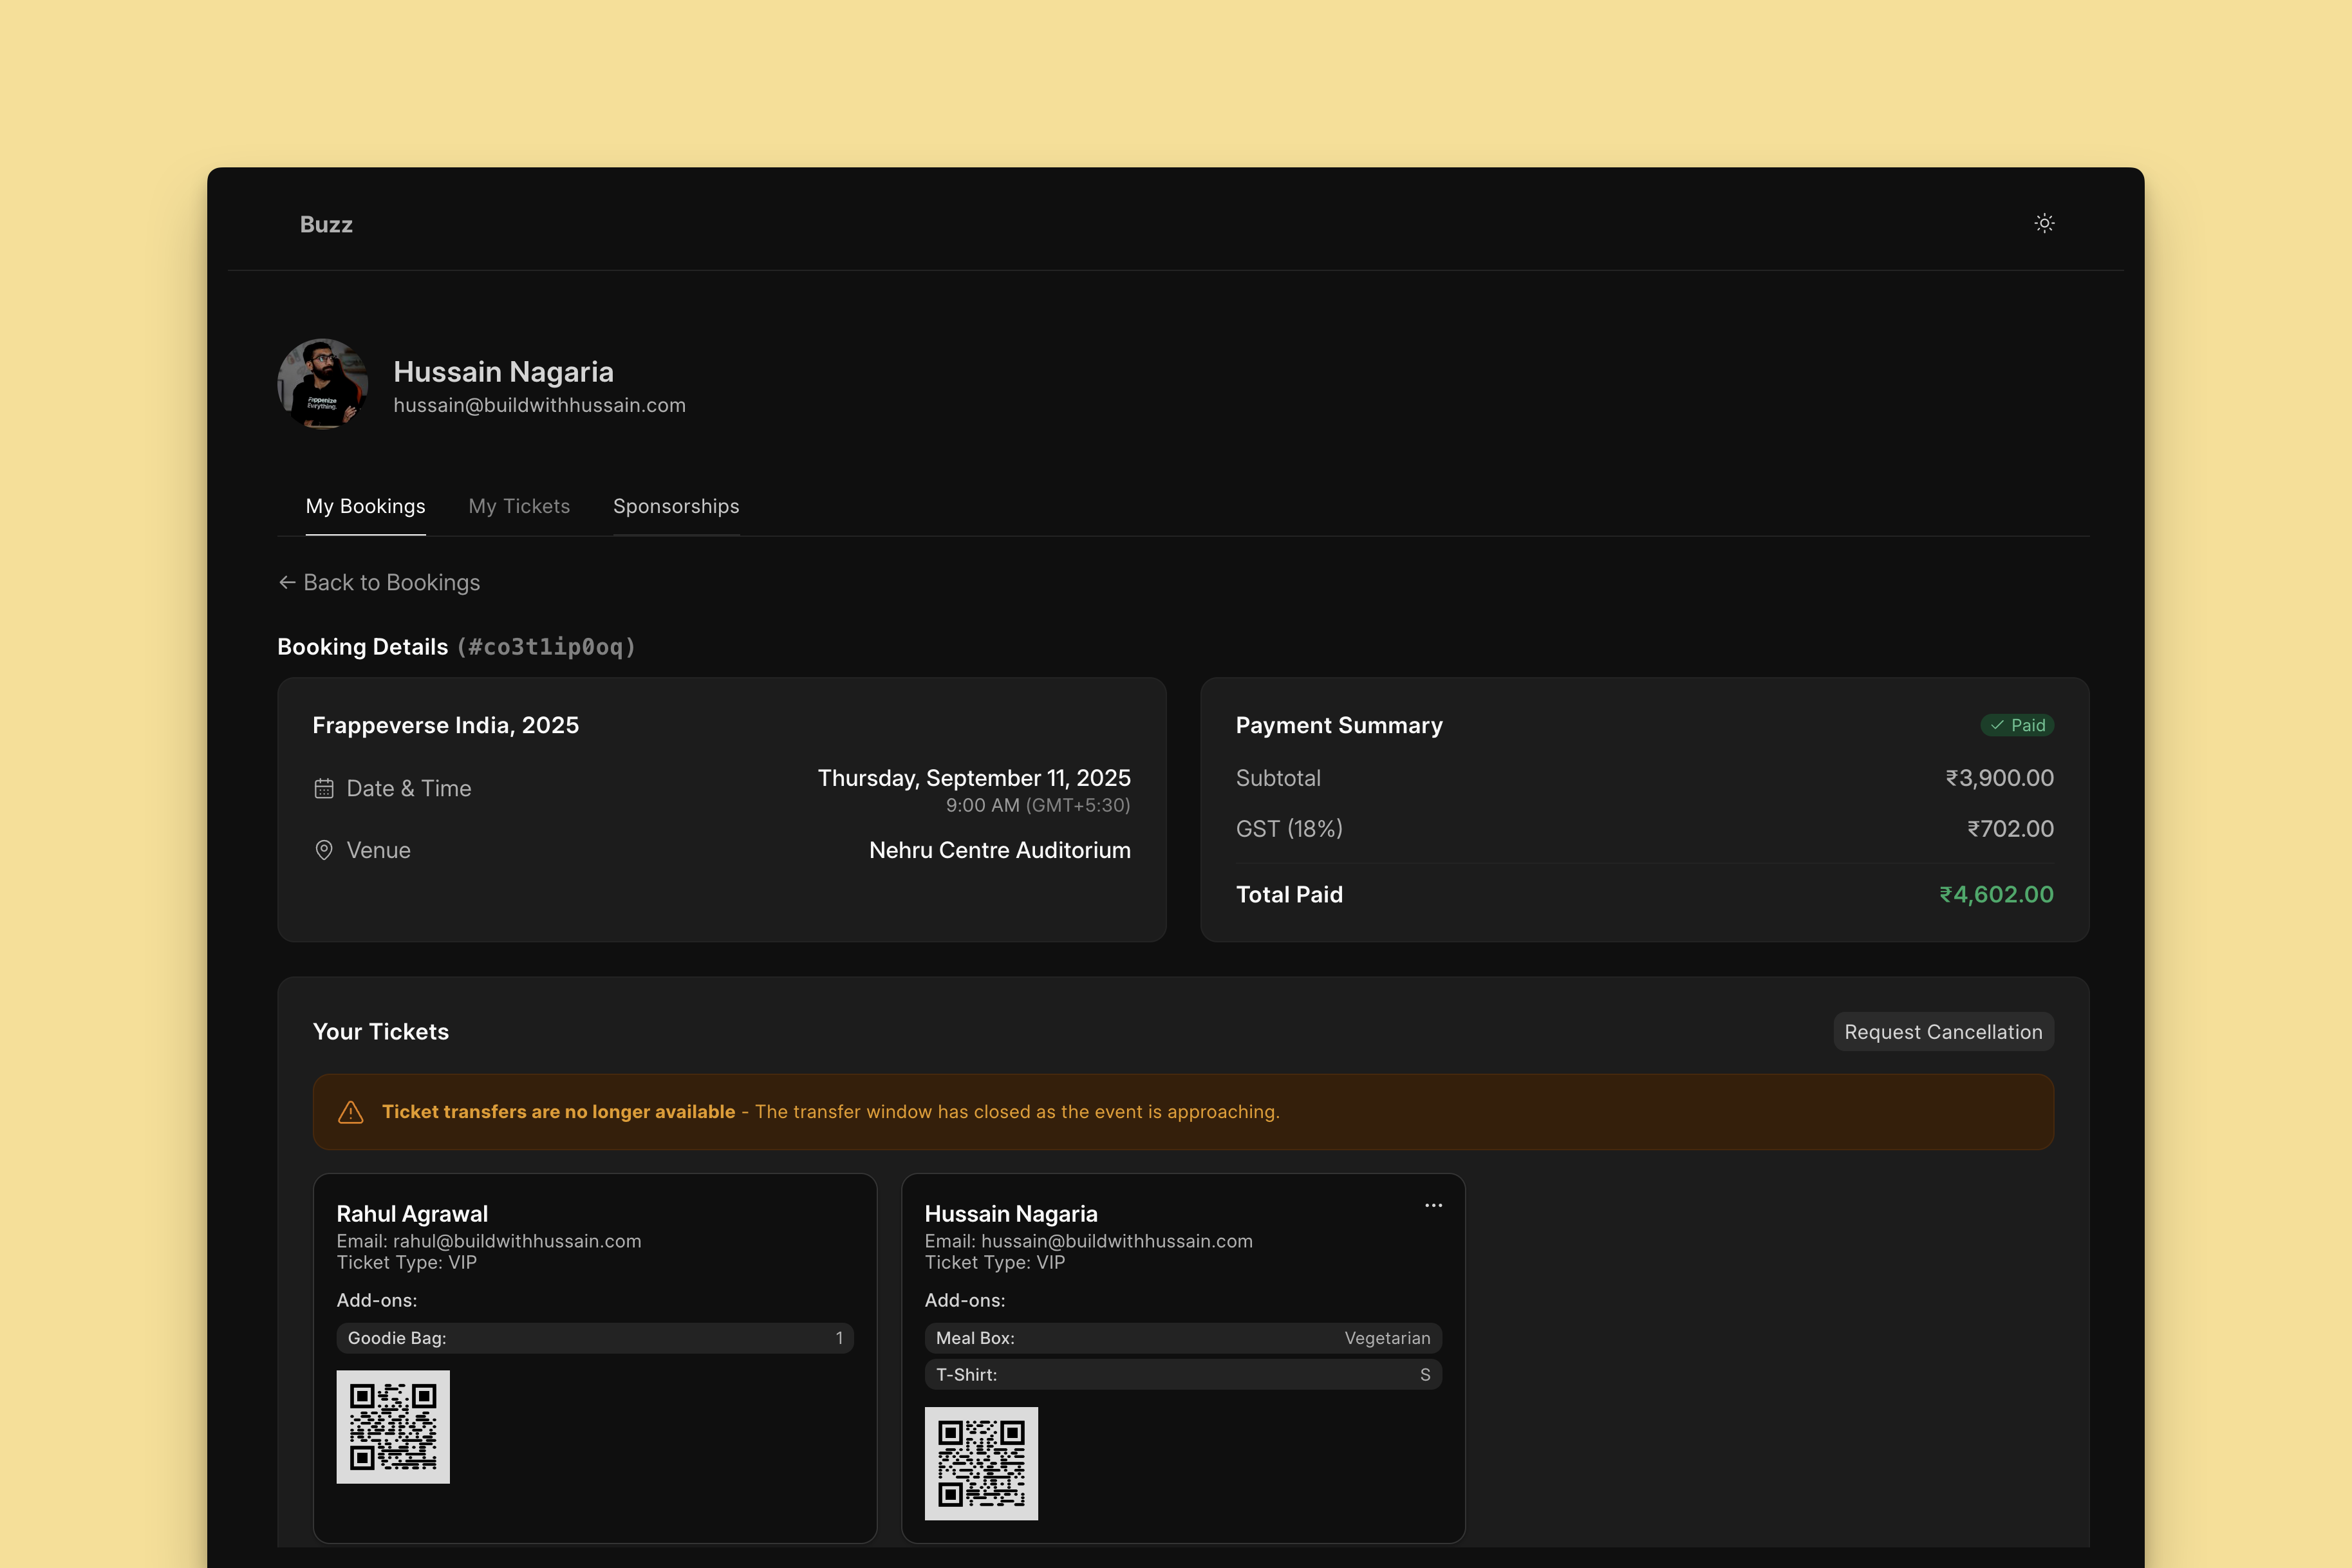The width and height of the screenshot is (2352, 1568).
Task: Open Hussain Nagaria's ticket QR code
Action: (981, 1464)
